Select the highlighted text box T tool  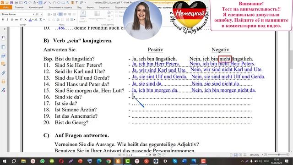(x=72, y=3)
